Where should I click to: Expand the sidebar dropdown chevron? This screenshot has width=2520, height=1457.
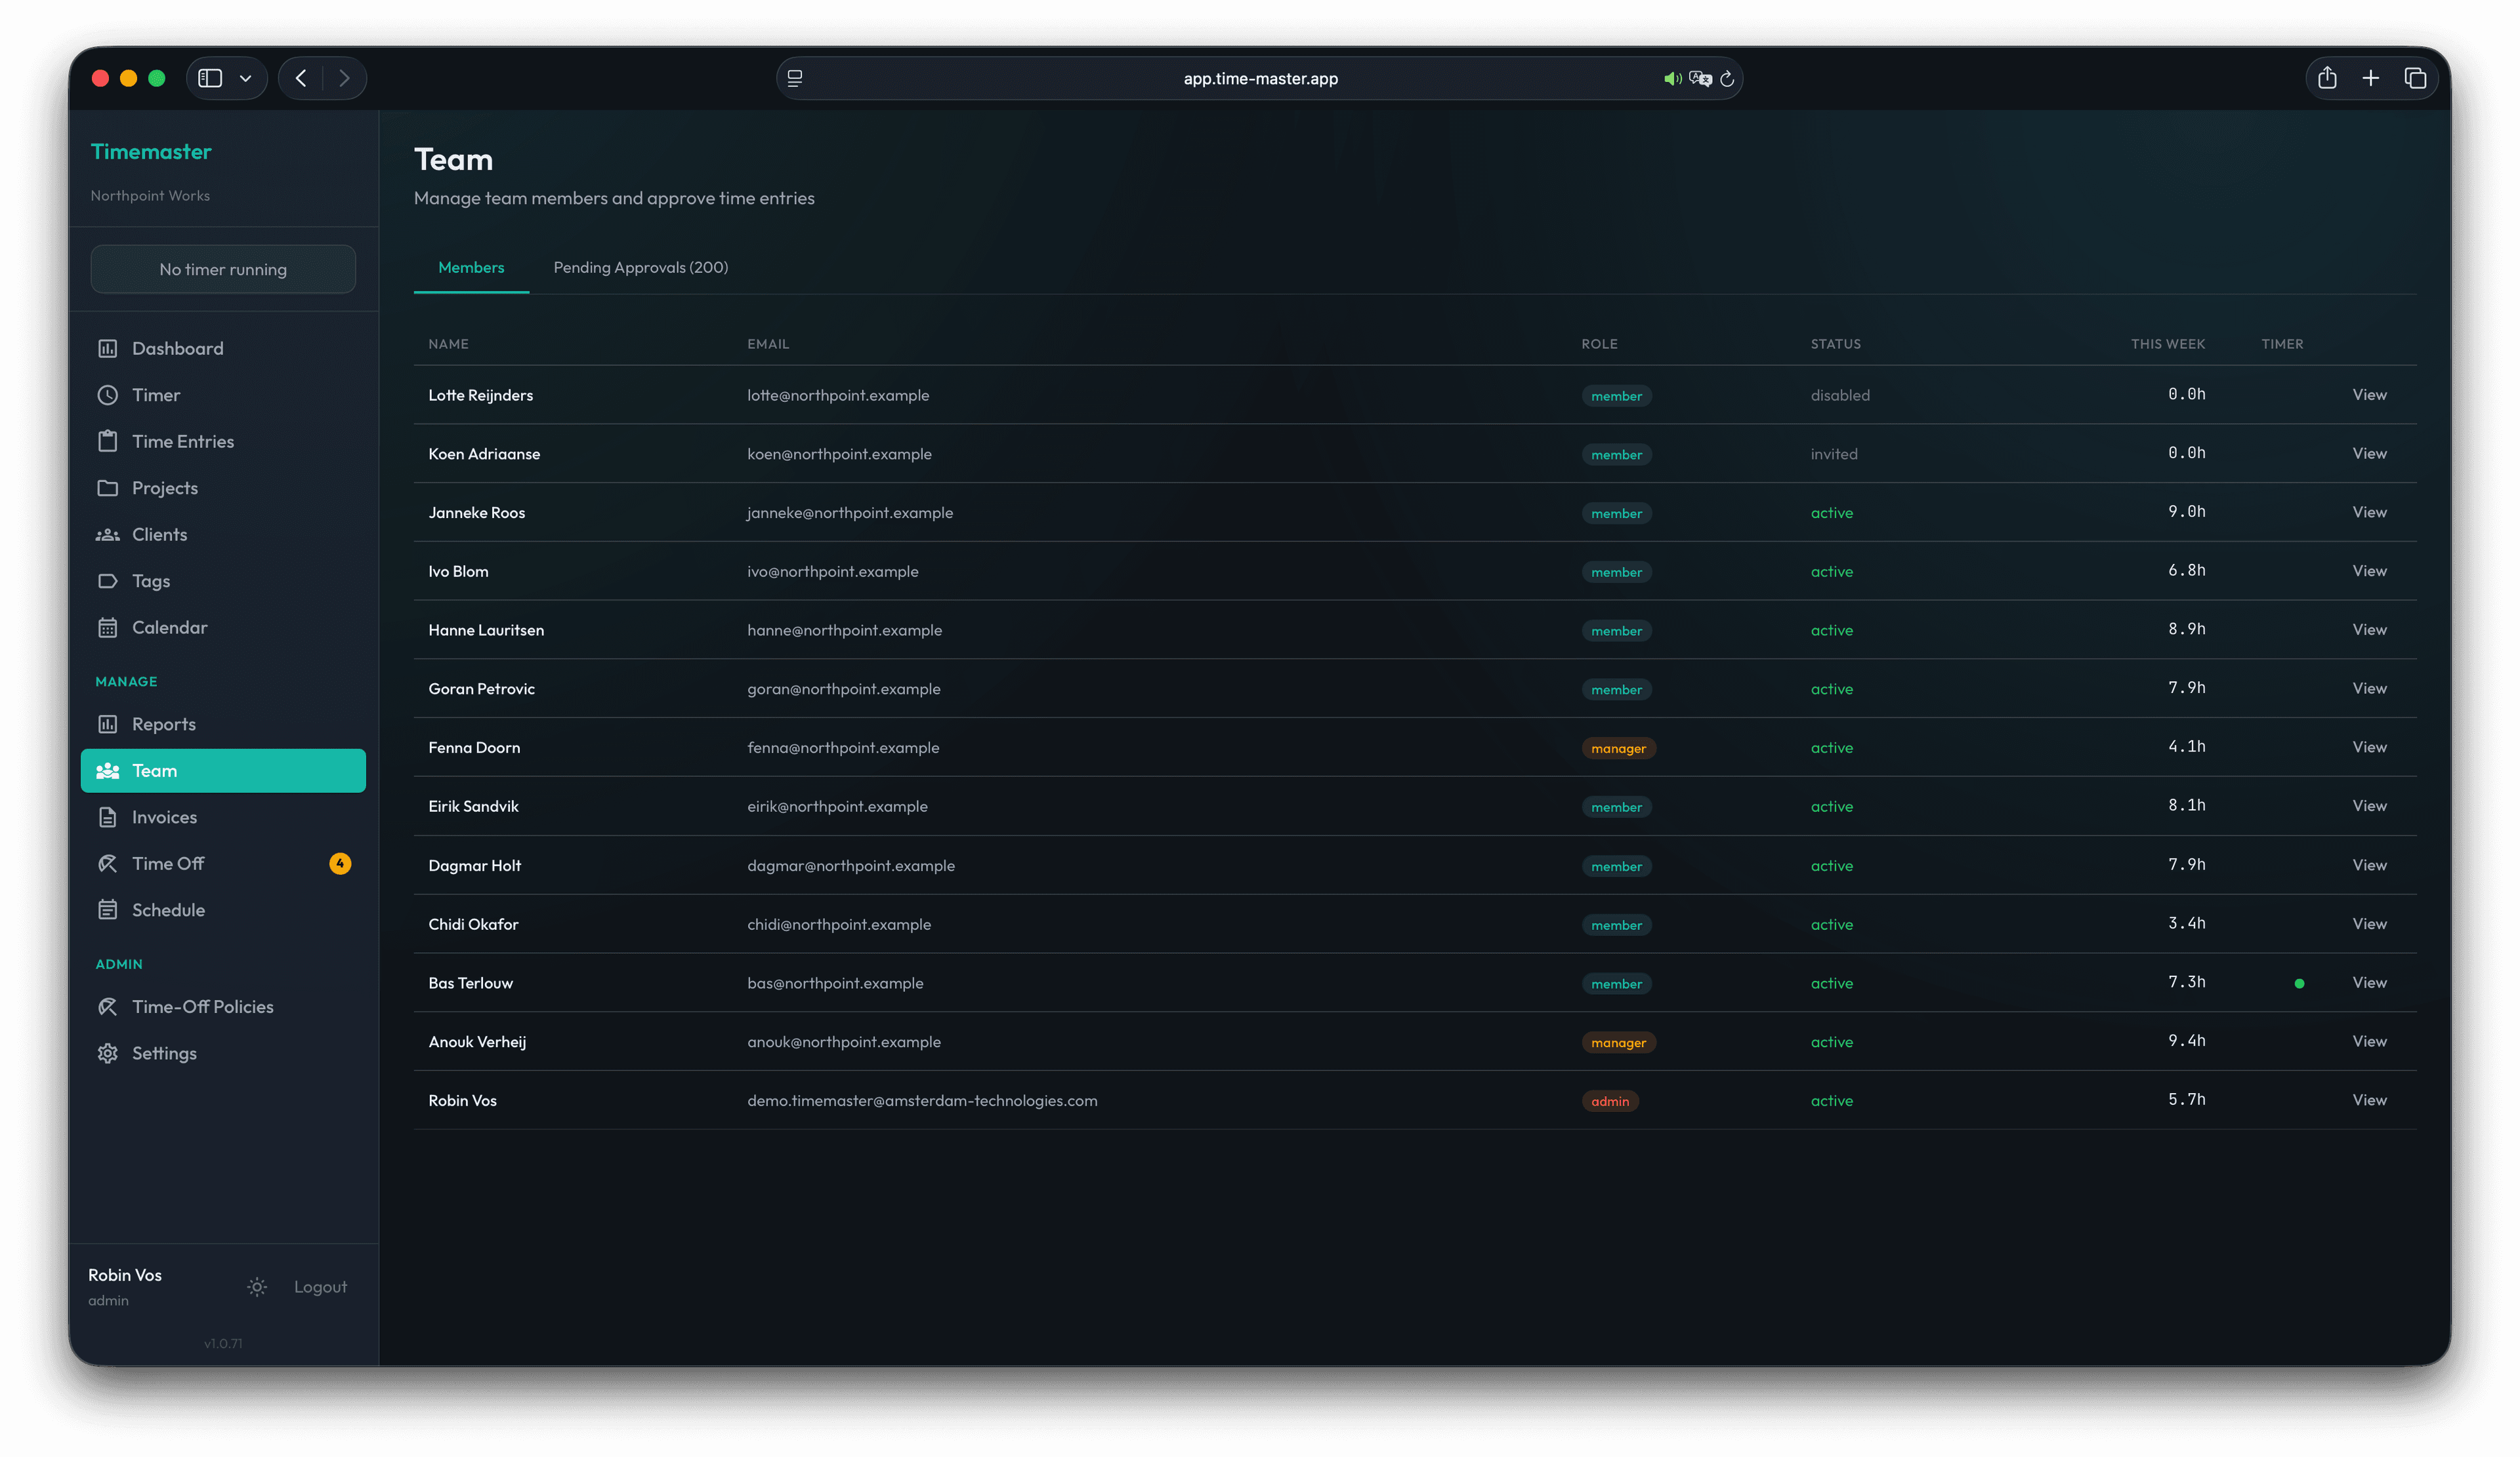click(245, 78)
